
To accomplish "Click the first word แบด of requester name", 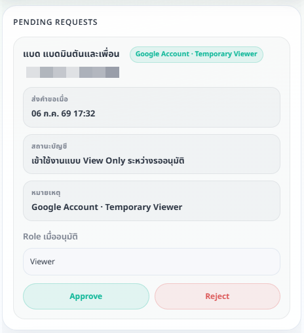I will coord(31,54).
